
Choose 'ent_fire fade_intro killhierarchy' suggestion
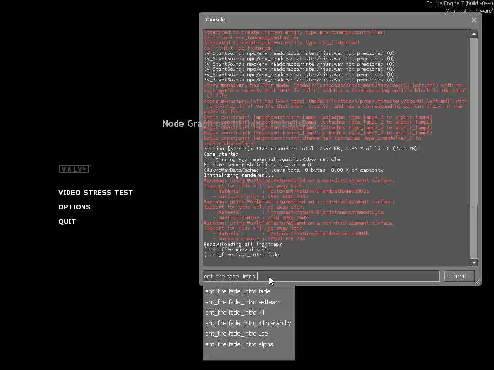pos(248,323)
